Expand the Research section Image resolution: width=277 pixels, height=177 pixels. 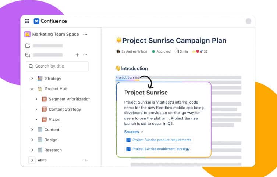point(32,150)
